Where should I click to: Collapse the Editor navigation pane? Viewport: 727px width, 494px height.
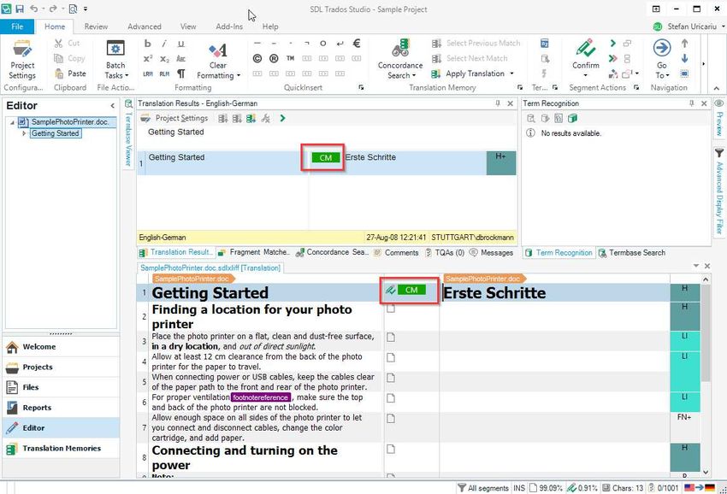[112, 106]
